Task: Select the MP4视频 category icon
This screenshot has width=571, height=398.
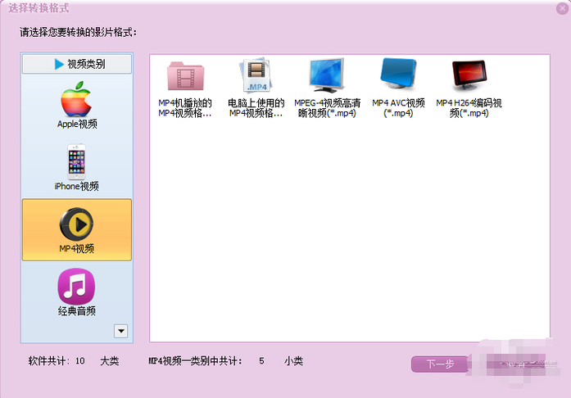Action: tap(76, 224)
